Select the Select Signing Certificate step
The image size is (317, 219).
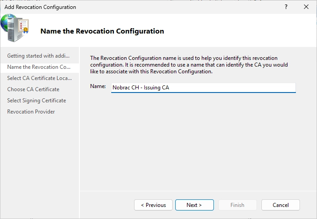pyautogui.click(x=37, y=101)
